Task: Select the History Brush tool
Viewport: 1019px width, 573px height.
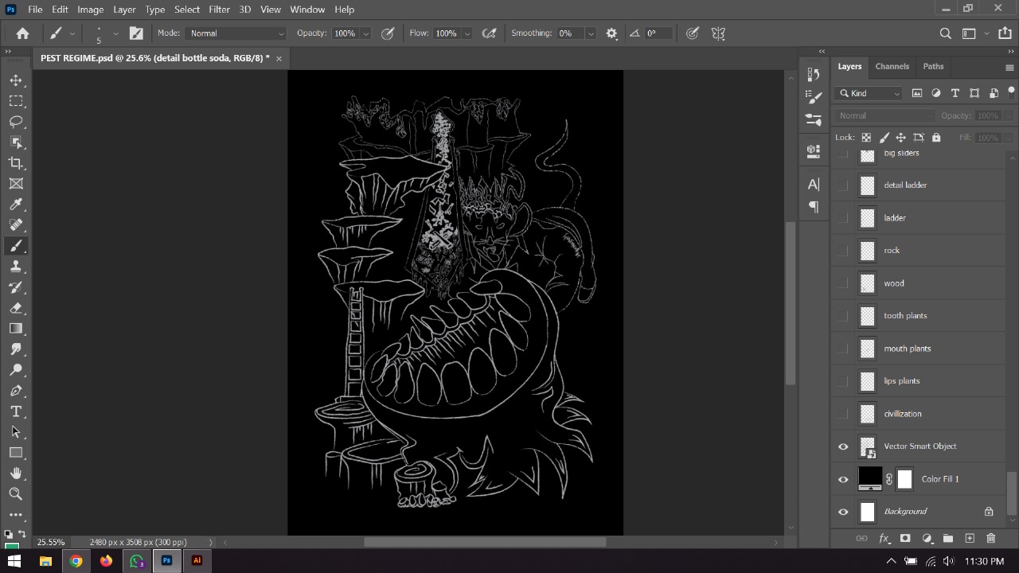Action: click(15, 287)
